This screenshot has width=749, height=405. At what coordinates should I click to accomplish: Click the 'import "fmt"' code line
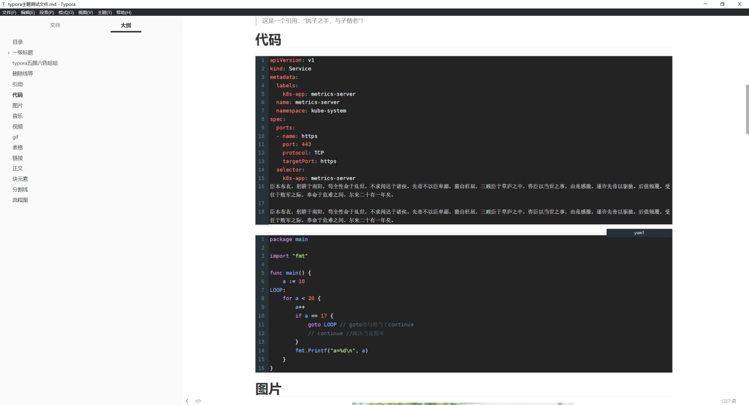(288, 256)
